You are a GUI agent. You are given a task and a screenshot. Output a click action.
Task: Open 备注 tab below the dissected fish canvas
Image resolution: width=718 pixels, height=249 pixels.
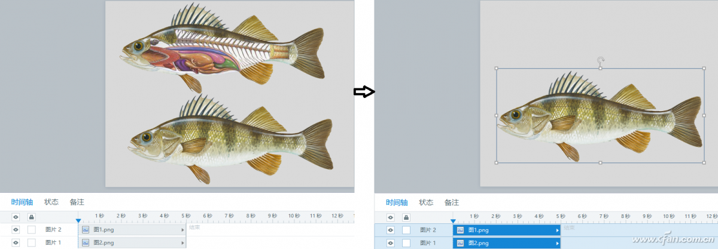click(x=77, y=202)
